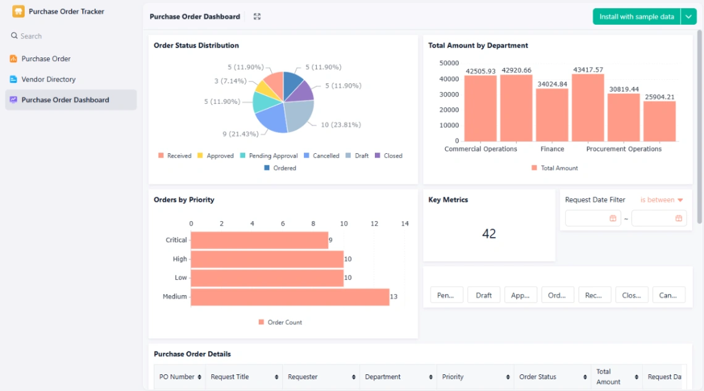
Task: Change 'is between' filter condition
Action: pos(661,200)
